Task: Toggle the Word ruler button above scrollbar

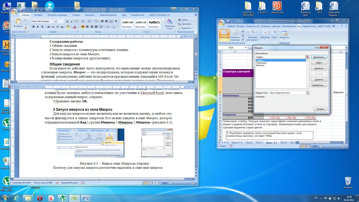Action: (x=196, y=36)
